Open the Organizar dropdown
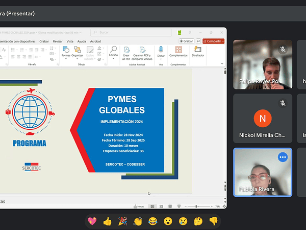 [77, 59]
